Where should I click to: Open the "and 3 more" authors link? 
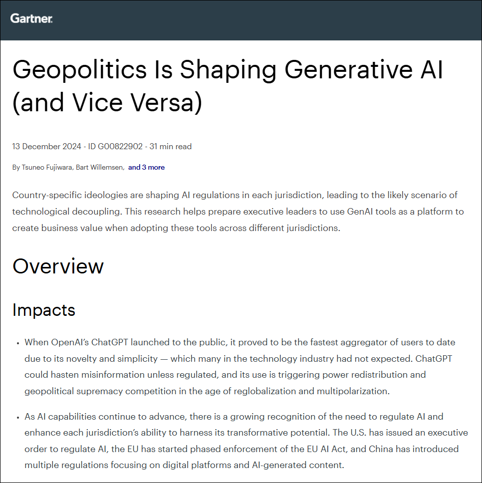[x=146, y=167]
